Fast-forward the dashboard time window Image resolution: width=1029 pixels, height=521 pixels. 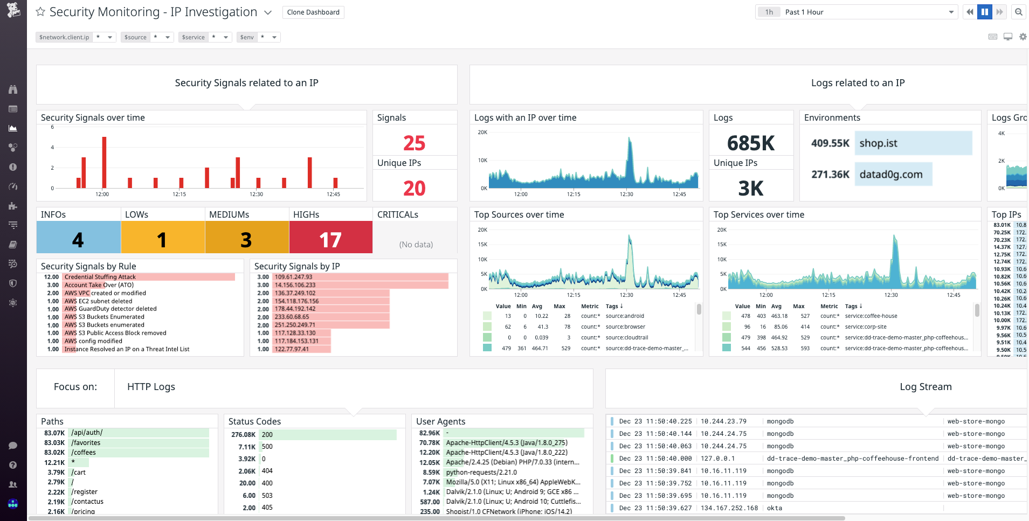point(1000,11)
